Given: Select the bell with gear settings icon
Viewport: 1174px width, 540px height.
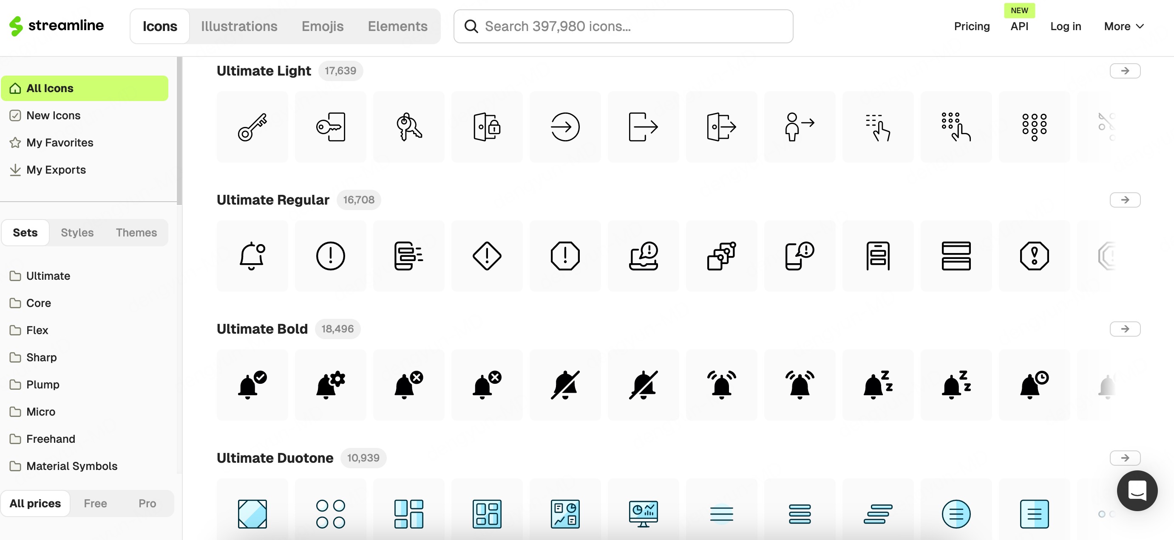Looking at the screenshot, I should click(330, 385).
